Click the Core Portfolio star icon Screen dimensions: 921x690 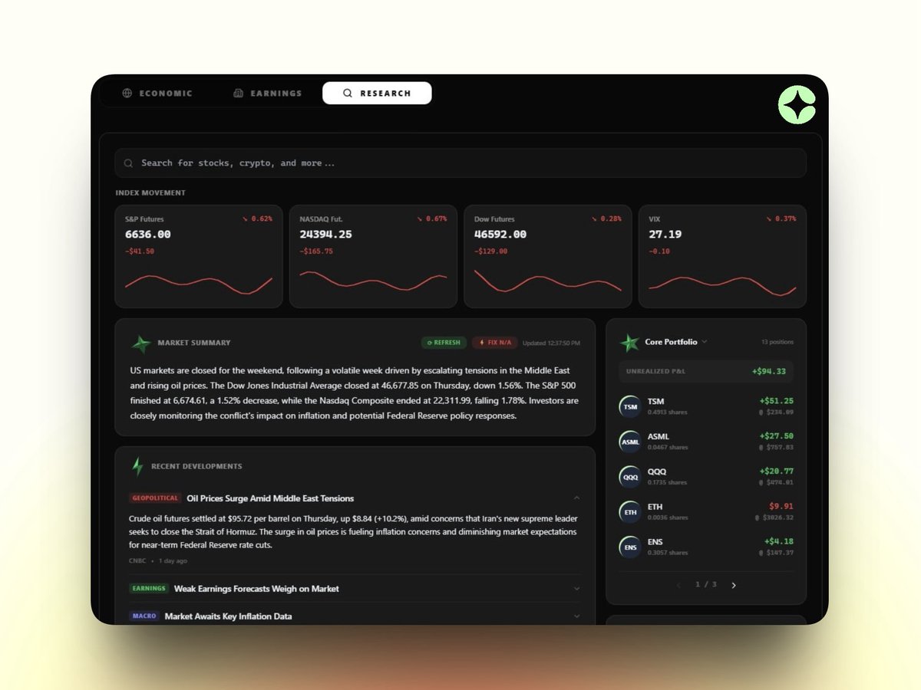(x=629, y=343)
